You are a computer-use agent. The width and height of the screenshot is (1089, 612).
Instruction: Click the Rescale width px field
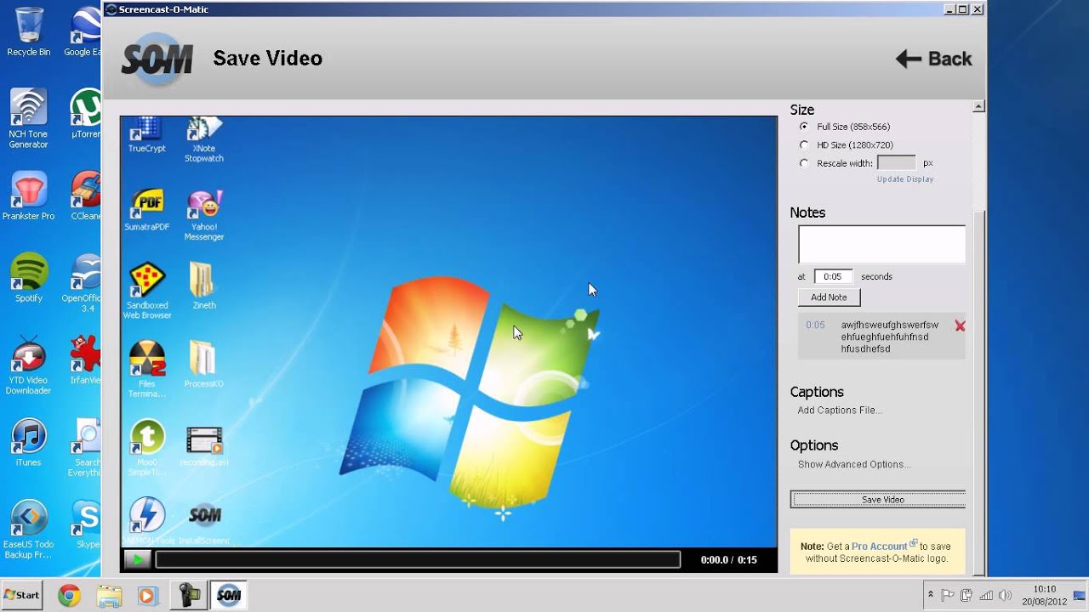[x=896, y=162]
